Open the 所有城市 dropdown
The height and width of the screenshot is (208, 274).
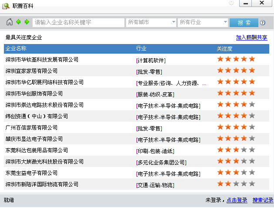[151, 22]
